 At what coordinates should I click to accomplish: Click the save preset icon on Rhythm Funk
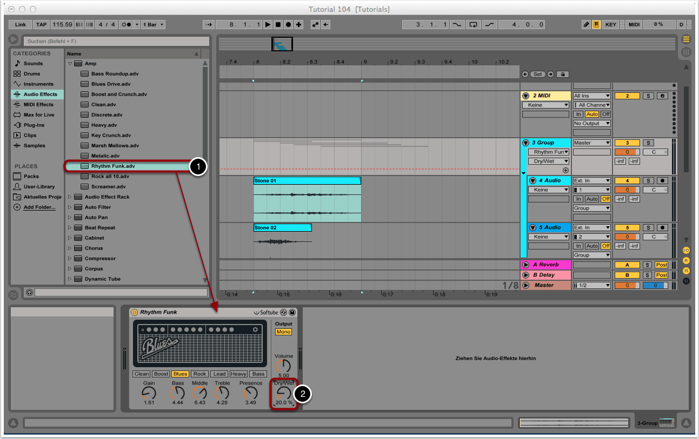coord(292,312)
